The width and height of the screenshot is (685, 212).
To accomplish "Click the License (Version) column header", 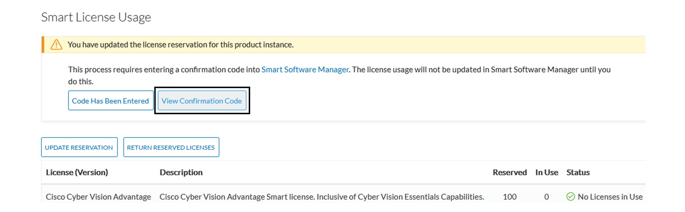I will (x=77, y=172).
